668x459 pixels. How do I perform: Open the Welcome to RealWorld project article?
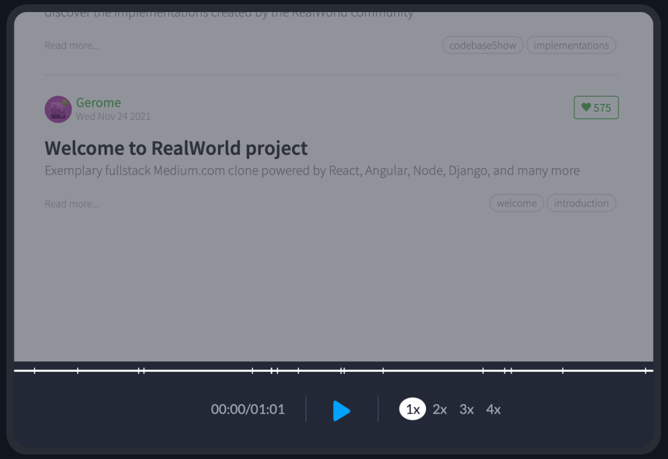click(176, 148)
